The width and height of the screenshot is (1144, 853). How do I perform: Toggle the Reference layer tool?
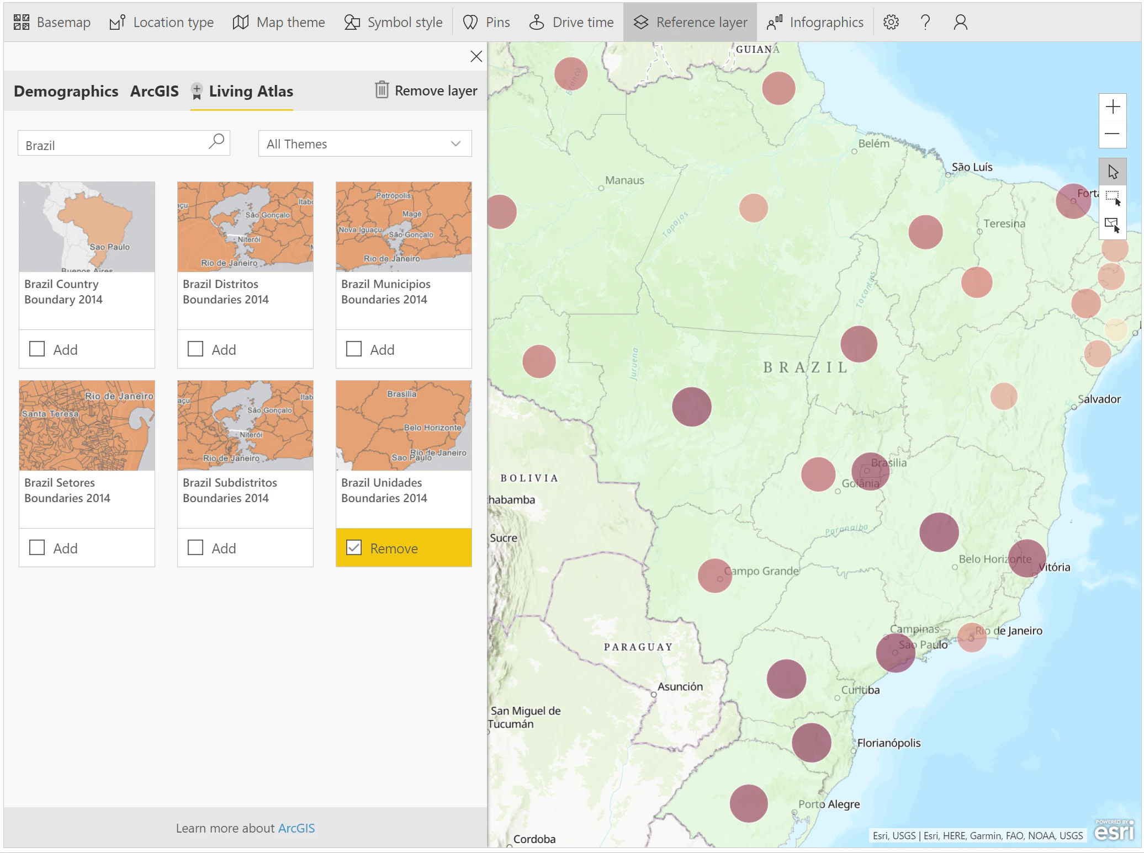click(690, 22)
